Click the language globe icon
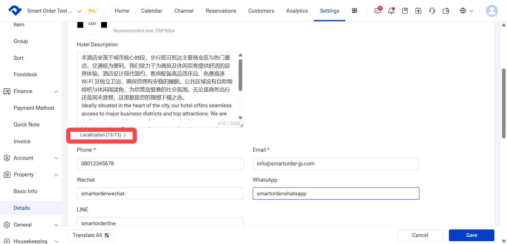Viewport: 507px width, 244px height. click(x=463, y=11)
